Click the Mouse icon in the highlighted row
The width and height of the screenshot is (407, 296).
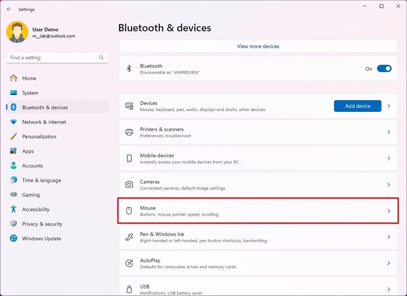click(x=129, y=211)
